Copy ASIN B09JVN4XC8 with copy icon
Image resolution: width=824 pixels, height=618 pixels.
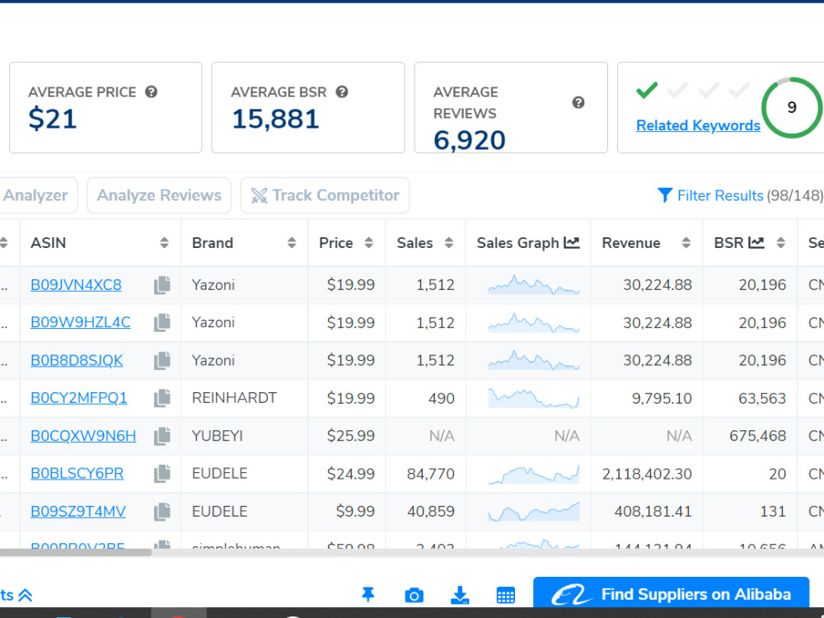pos(162,285)
